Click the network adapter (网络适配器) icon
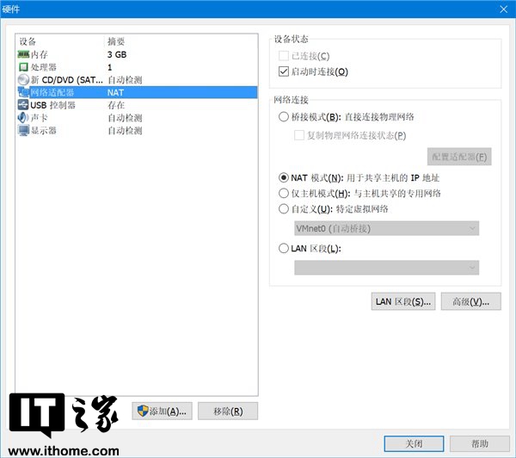This screenshot has height=458, width=516. [x=23, y=92]
